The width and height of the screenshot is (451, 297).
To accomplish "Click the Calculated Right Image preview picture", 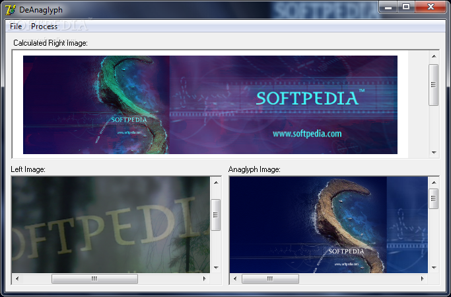I will pyautogui.click(x=210, y=105).
